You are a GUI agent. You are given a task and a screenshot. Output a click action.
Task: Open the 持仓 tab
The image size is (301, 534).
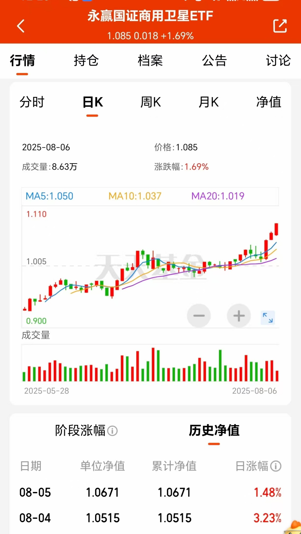tap(86, 61)
